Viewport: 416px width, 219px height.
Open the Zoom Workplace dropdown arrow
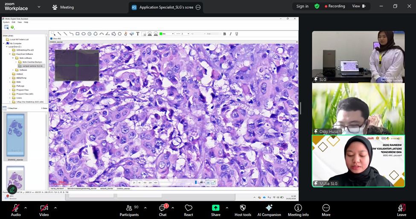(x=39, y=7)
